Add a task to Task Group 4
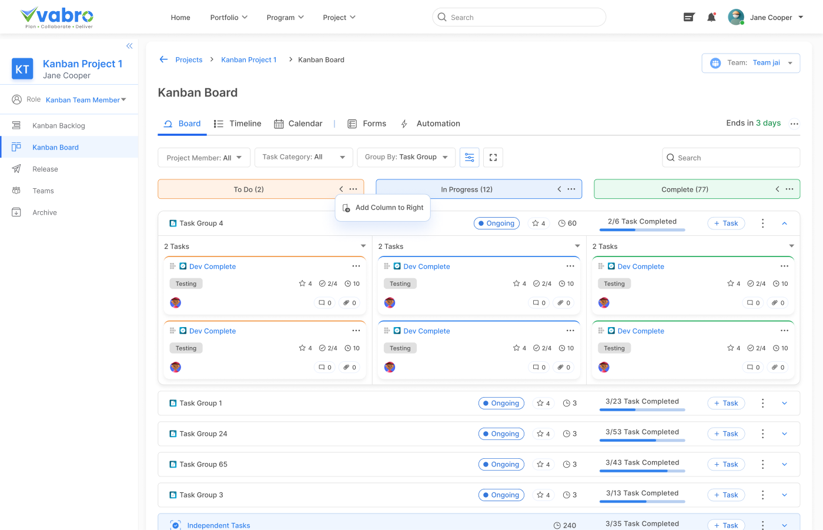Screen dimensions: 823x530 click(x=726, y=224)
